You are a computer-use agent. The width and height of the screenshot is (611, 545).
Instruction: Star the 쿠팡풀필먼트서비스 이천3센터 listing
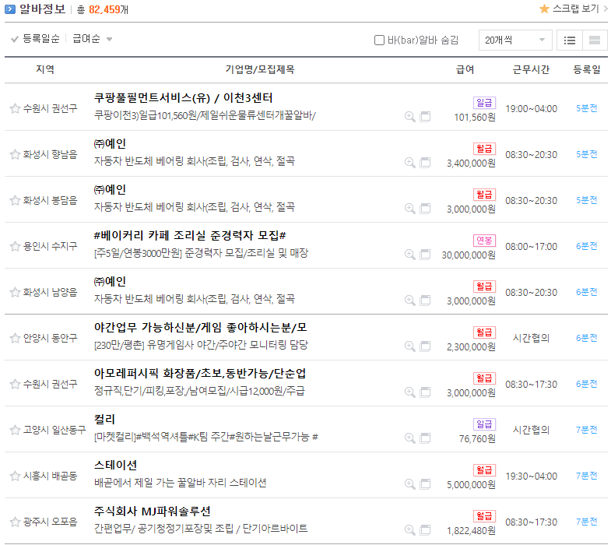click(x=15, y=108)
